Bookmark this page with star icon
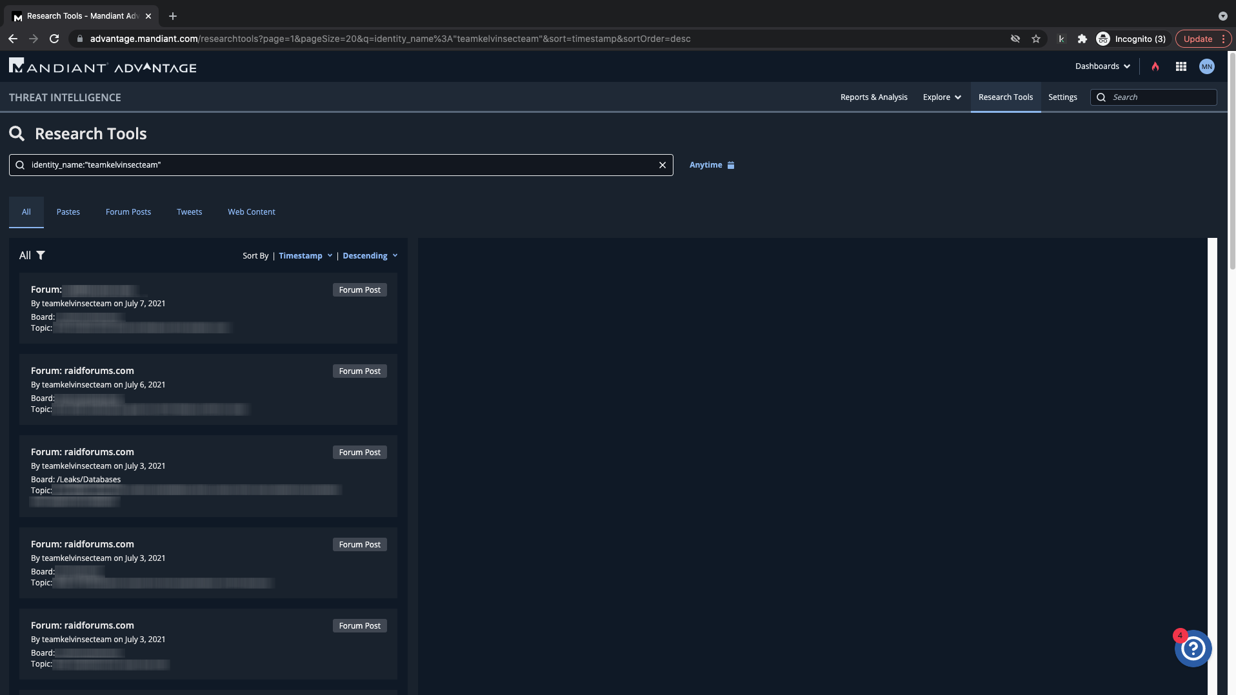1236x695 pixels. pyautogui.click(x=1036, y=39)
